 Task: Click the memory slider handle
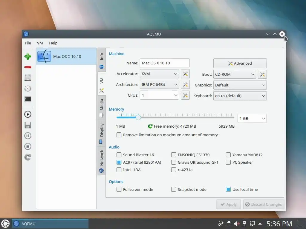click(x=138, y=117)
